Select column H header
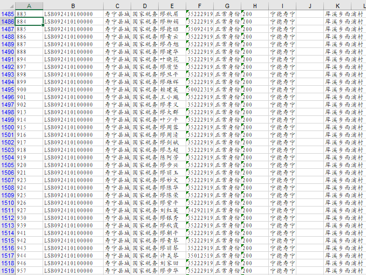Viewport: 366px width, 275px height. pyautogui.click(x=255, y=6)
